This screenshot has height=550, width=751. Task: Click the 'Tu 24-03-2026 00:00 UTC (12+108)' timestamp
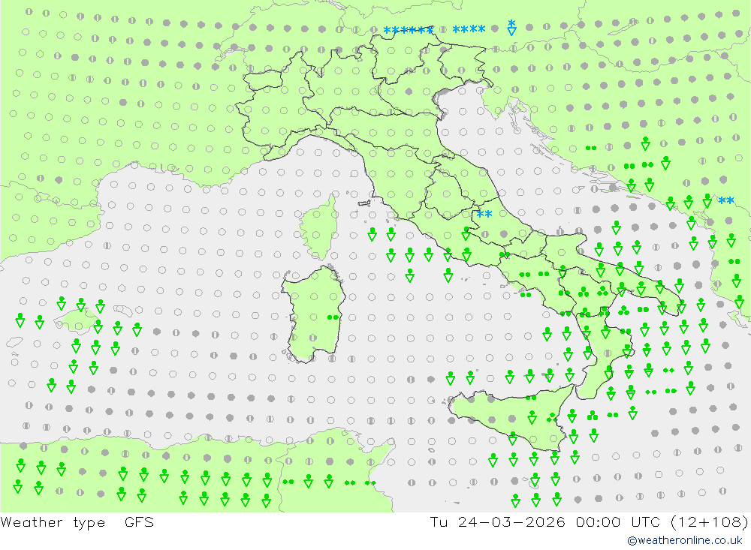[589, 521]
